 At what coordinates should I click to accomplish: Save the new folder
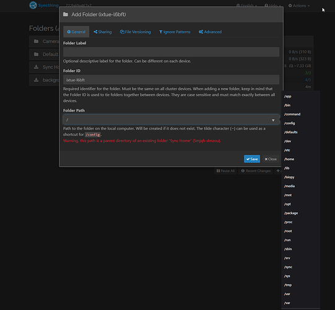point(252,159)
